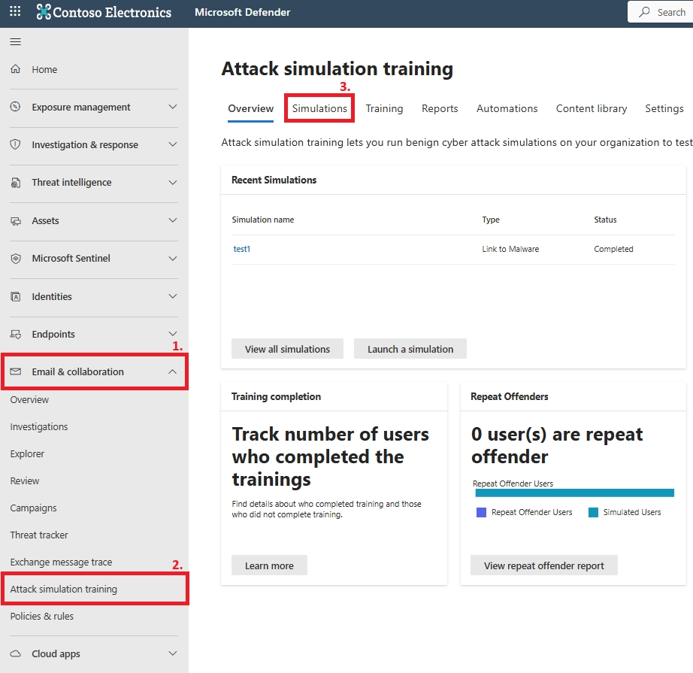The width and height of the screenshot is (693, 673).
Task: Click the Email & collaboration envelope icon
Action: click(17, 371)
